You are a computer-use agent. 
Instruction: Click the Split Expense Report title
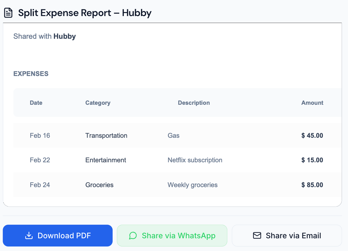click(x=85, y=13)
